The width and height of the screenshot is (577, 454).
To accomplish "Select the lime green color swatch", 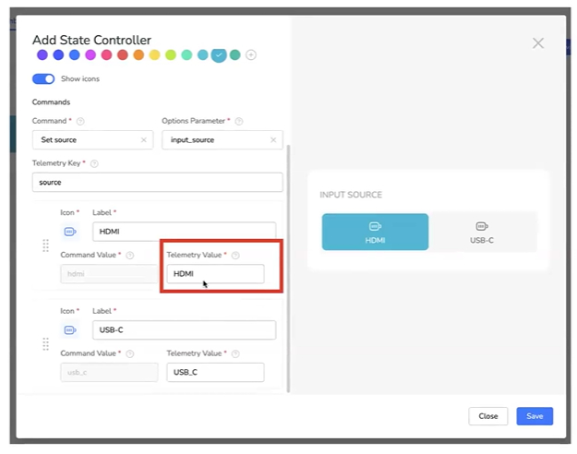I will click(x=171, y=55).
